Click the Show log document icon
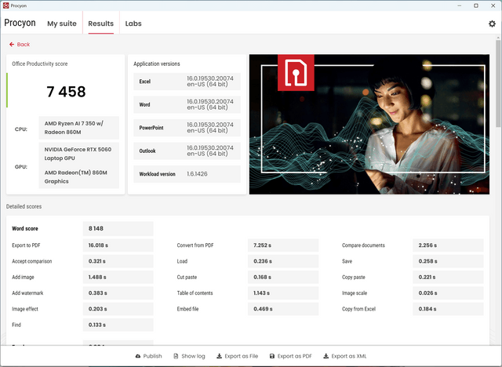The image size is (502, 367). coord(176,356)
